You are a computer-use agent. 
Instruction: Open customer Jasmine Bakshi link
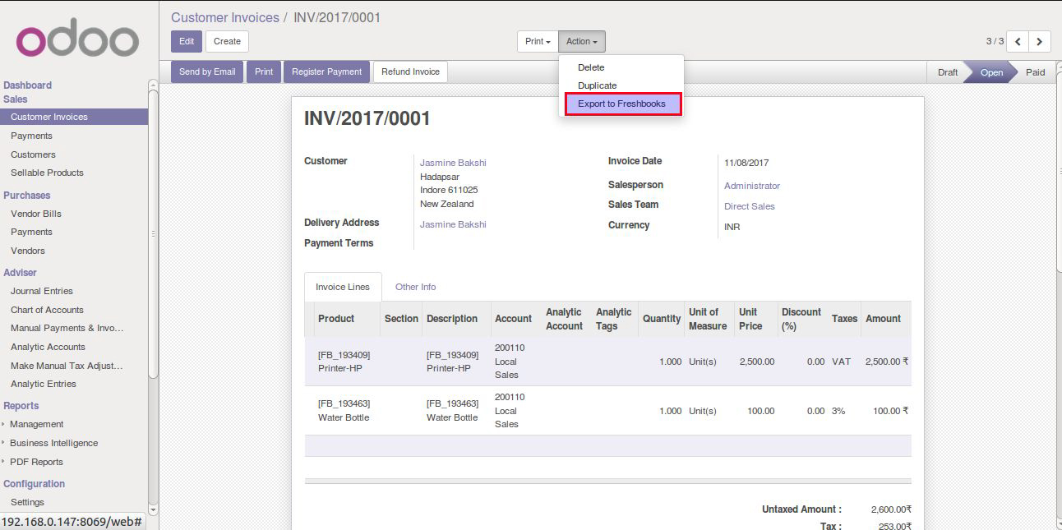click(x=453, y=163)
